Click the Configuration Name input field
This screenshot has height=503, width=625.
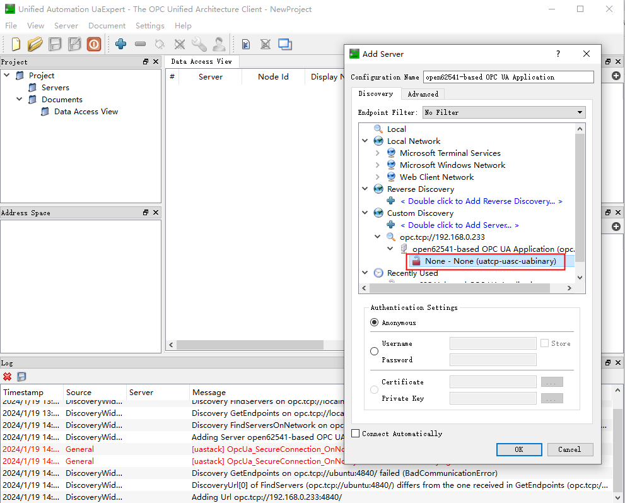[x=508, y=77]
